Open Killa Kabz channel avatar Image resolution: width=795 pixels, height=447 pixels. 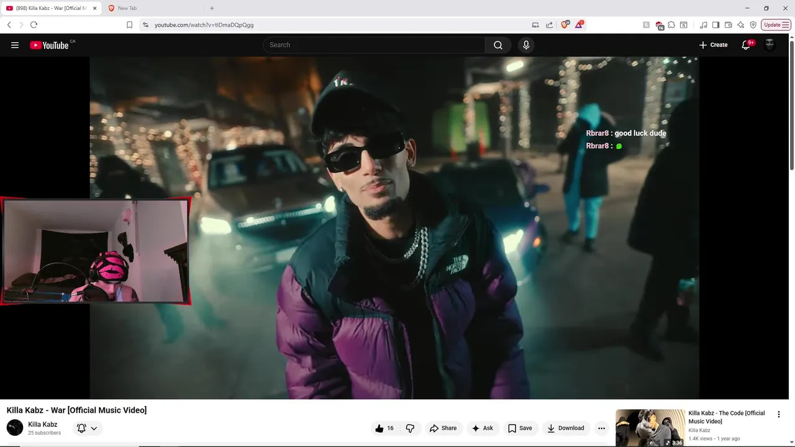[15, 428]
